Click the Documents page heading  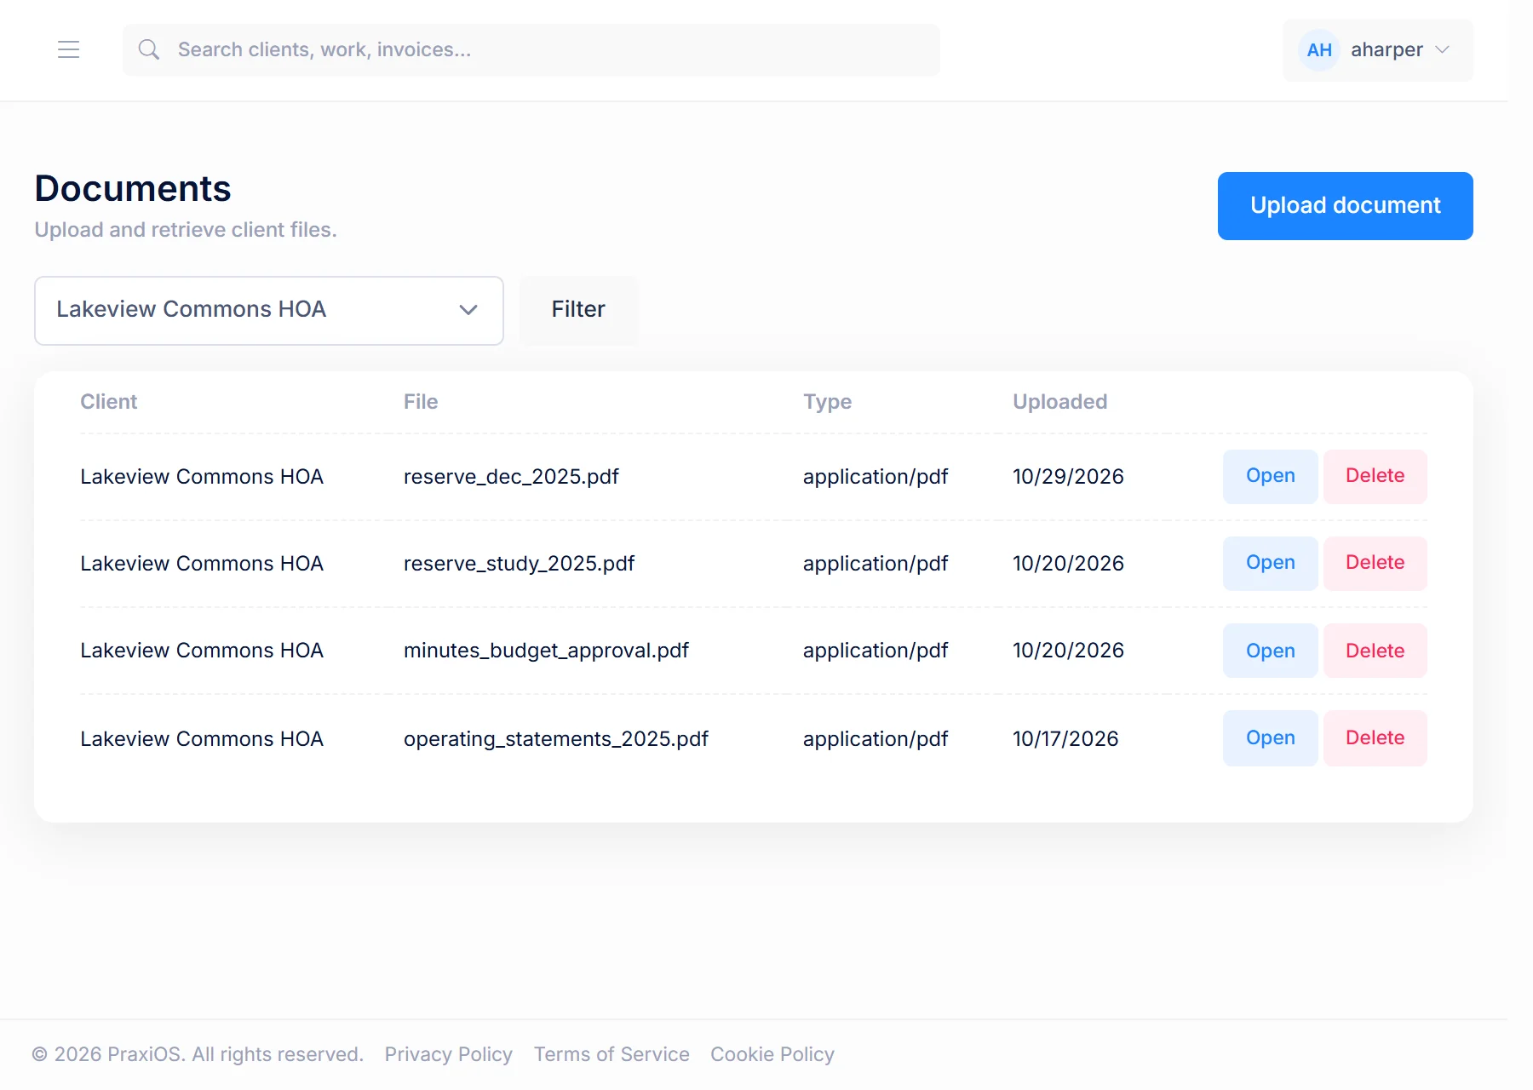(133, 188)
